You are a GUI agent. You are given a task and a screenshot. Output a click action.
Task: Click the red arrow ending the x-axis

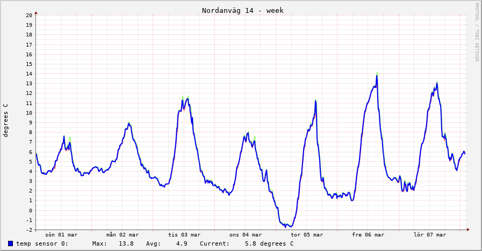pyautogui.click(x=468, y=230)
